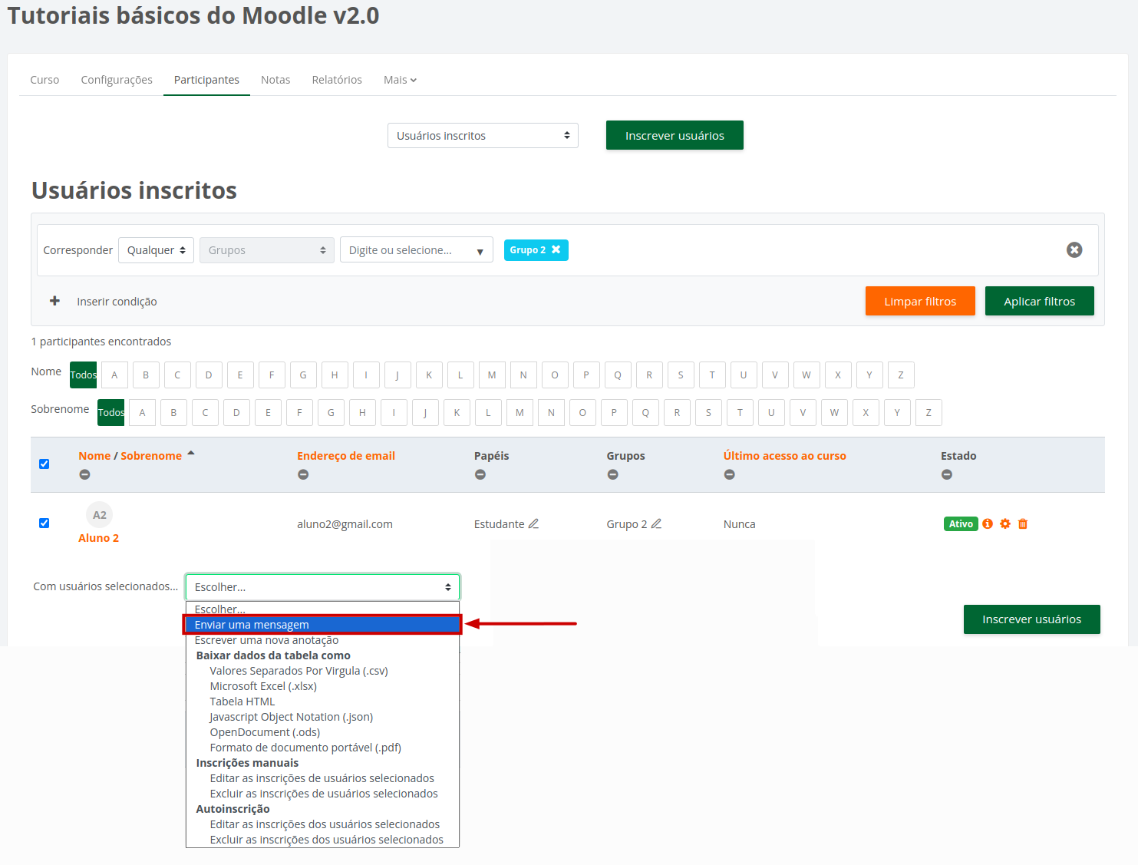
Task: Select Enviar uma mensagem from the list
Action: [322, 625]
